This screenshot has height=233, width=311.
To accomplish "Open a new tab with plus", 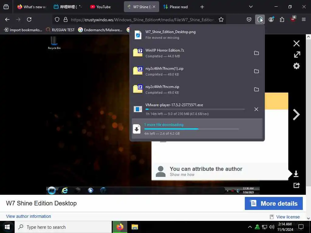I will [x=202, y=7].
